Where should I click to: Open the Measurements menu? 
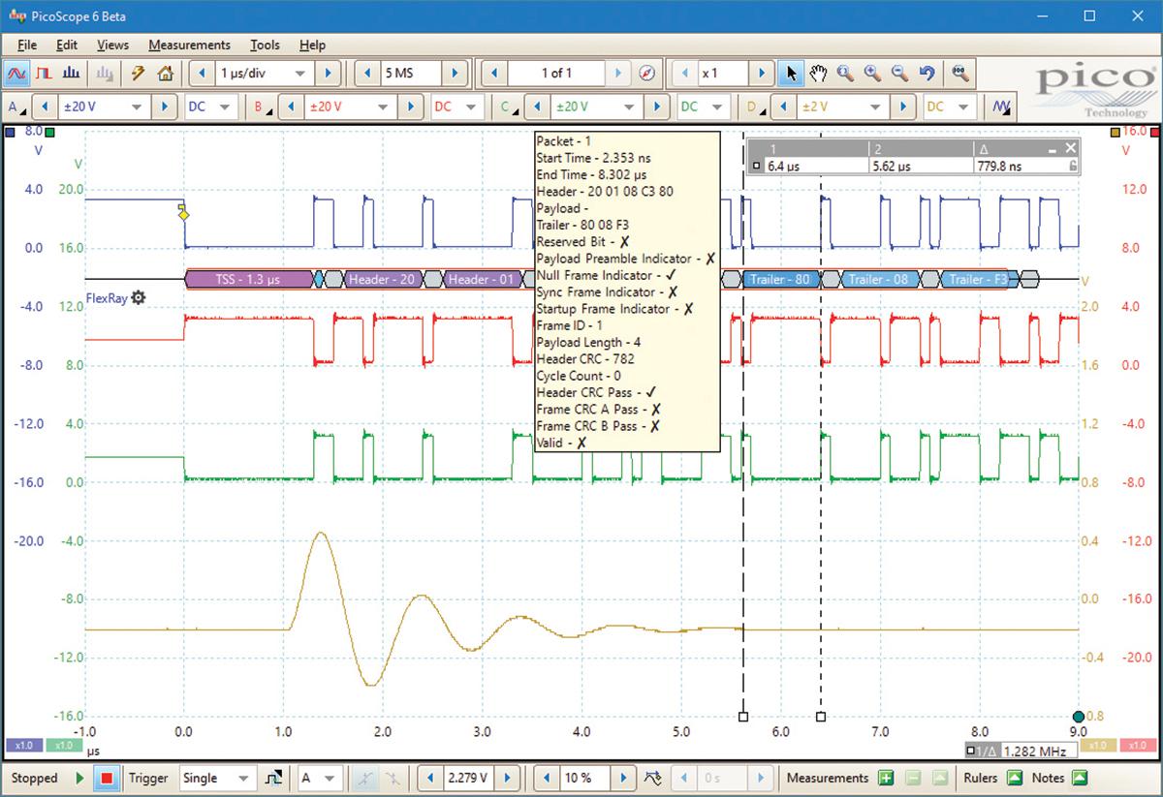188,45
